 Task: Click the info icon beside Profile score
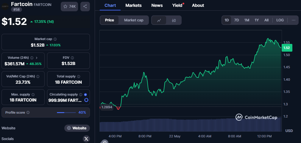click(x=28, y=113)
